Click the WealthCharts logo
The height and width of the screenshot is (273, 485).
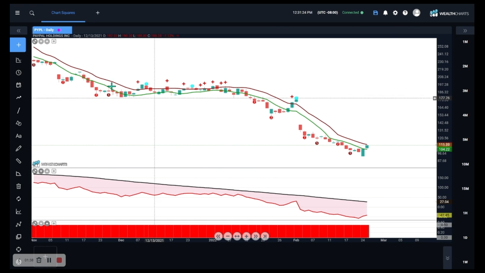449,13
